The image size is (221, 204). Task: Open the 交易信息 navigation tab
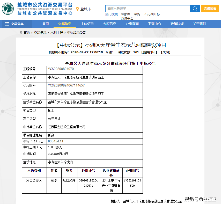coord(65,24)
